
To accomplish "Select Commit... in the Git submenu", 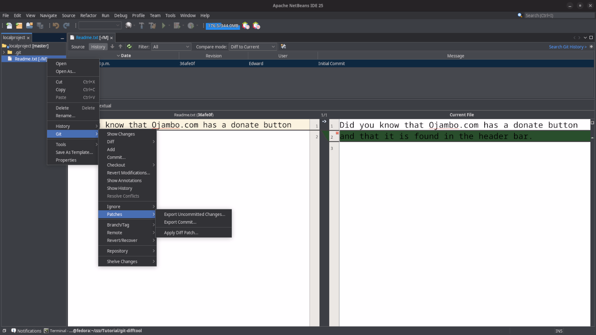I will [127, 157].
